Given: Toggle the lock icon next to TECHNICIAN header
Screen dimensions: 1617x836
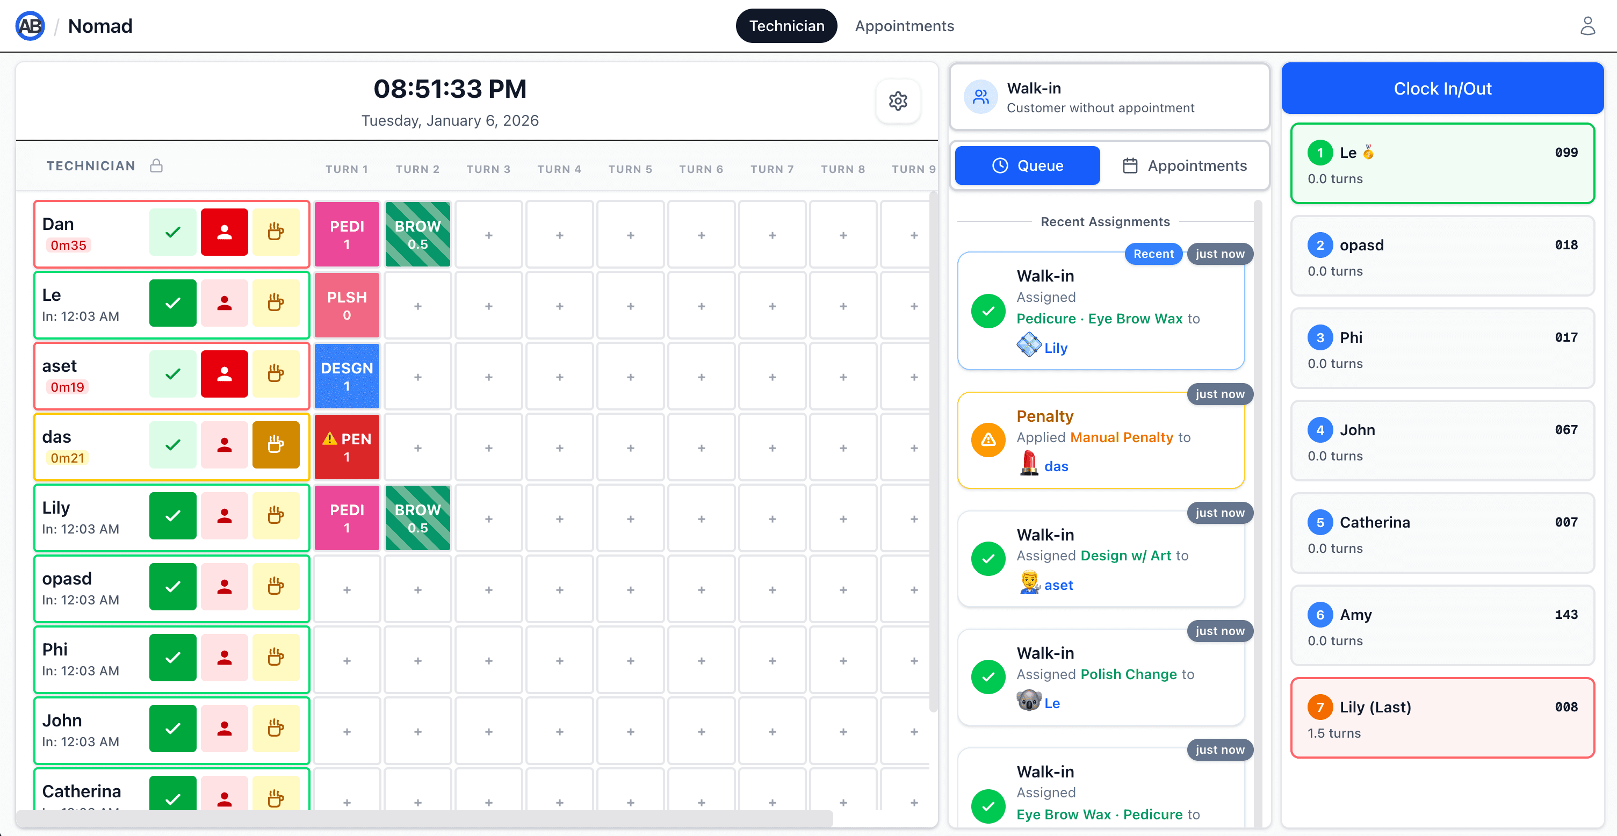Looking at the screenshot, I should 156,165.
